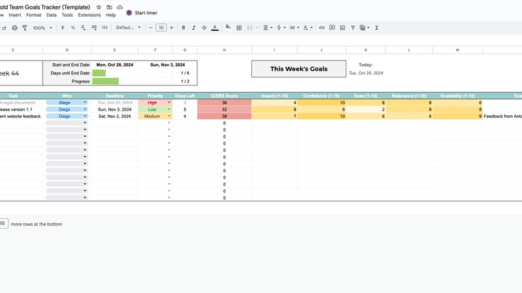Open more number formats (123)
Screen dimensions: 522x293
point(104,28)
